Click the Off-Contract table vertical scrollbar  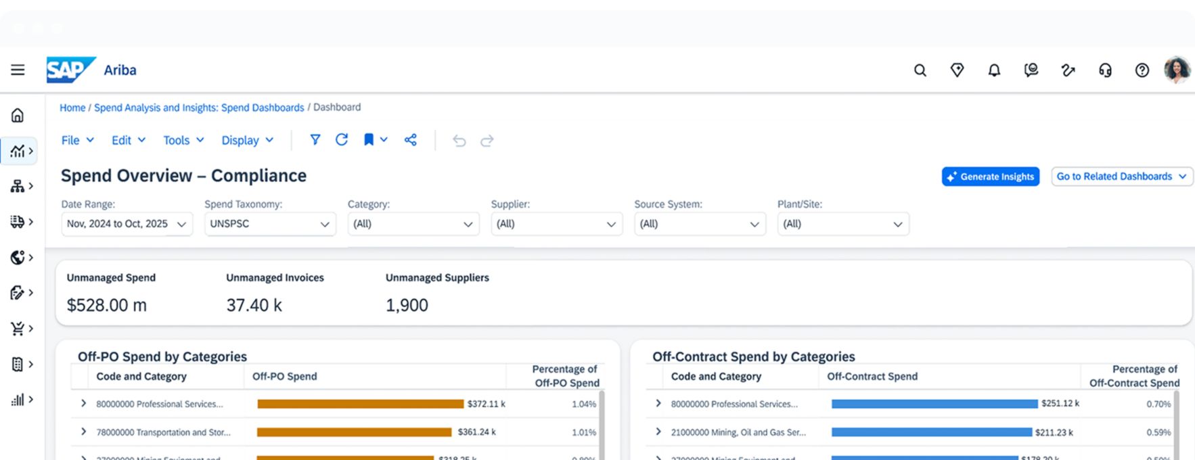(x=1176, y=425)
